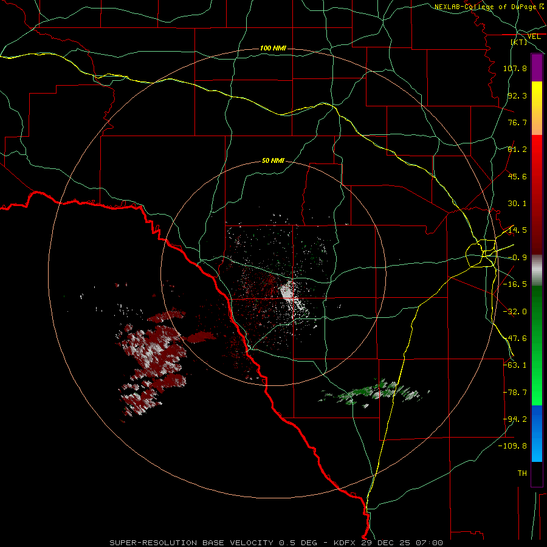Click the 61.2 velocity scale value
The width and height of the screenshot is (547, 547).
(517, 150)
